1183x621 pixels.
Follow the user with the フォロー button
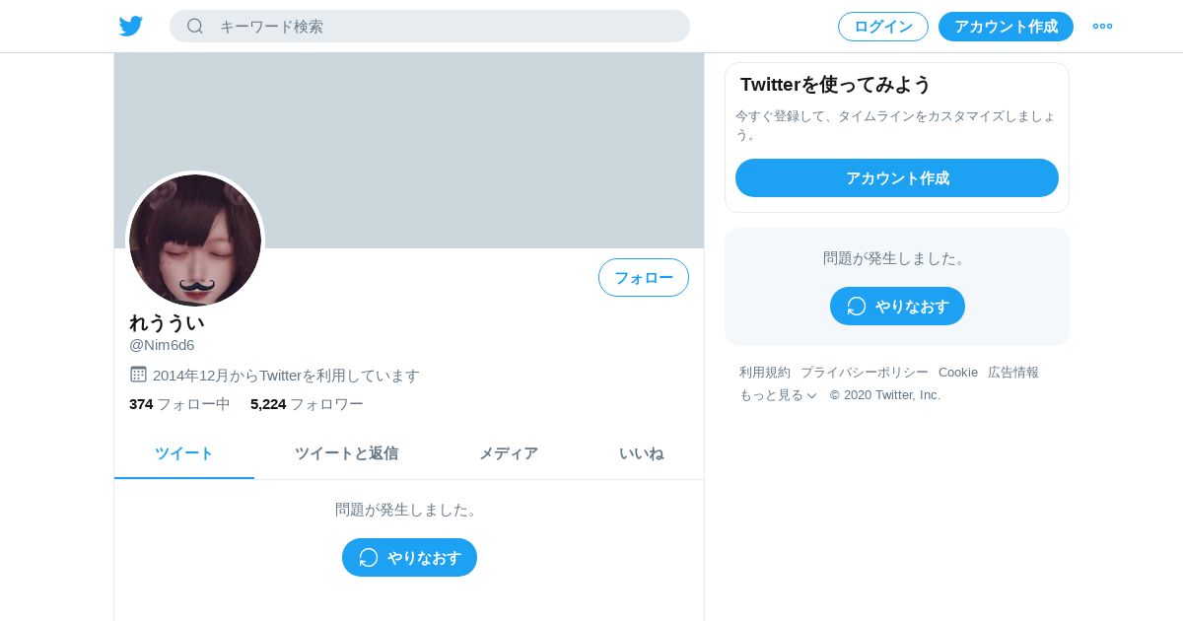[644, 278]
